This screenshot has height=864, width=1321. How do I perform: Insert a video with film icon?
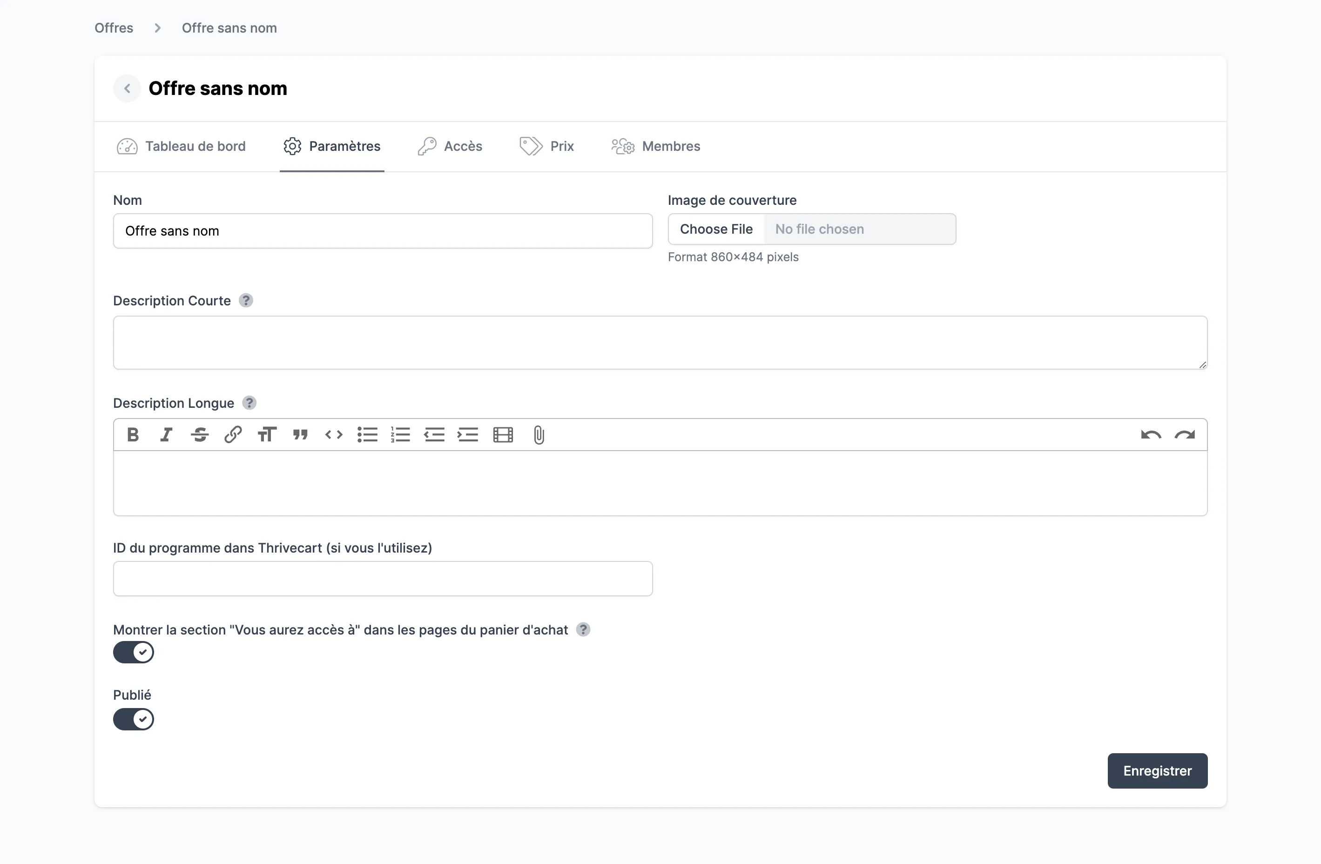(503, 435)
